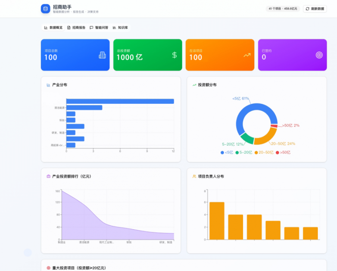Click the target icon on 已签约 card
This screenshot has width=337, height=271.
point(319,55)
